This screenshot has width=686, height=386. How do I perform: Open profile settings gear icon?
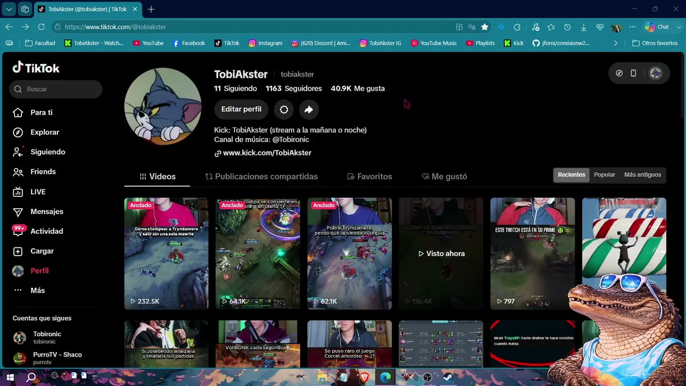point(284,109)
